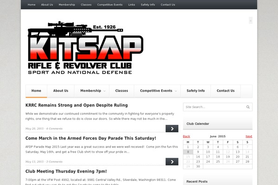Click Contact Us in the top dark bar
Screen dimensions: 278x185
168,5
